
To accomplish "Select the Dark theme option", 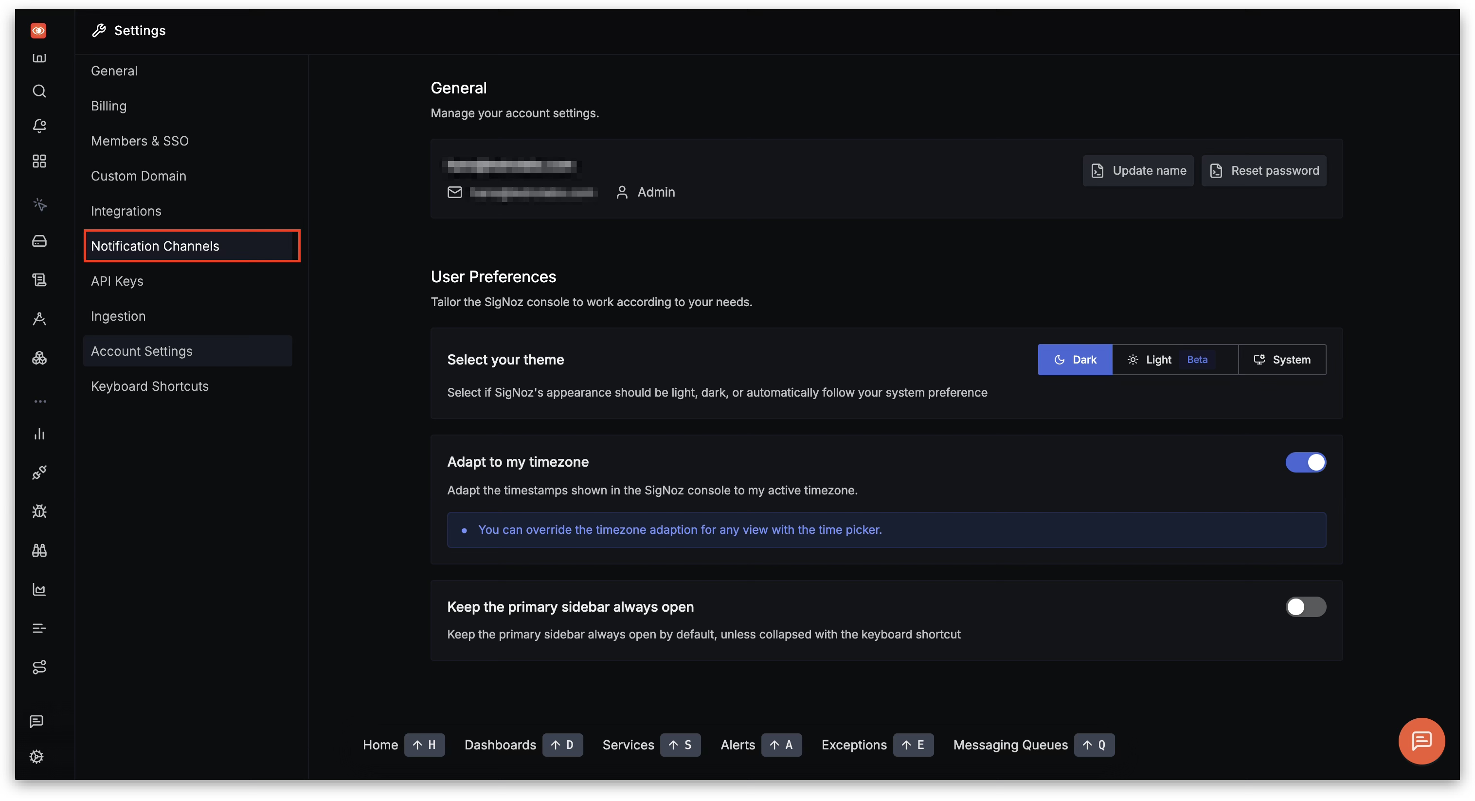I will 1075,360.
